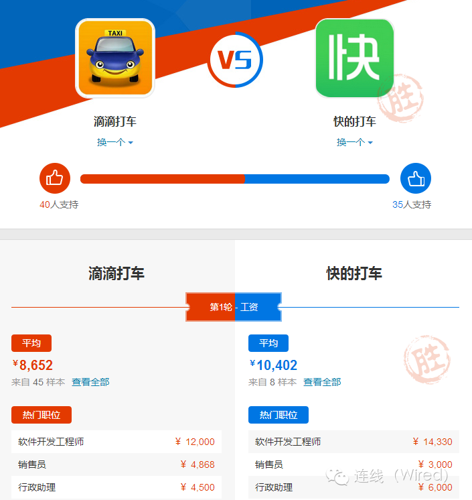Click the green 快的打车 app icon
472x500 pixels.
tap(354, 58)
